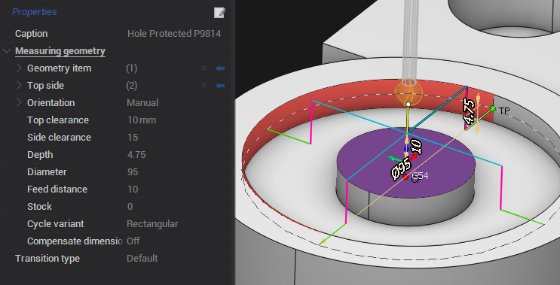Clear the Geometry item selection with its X

tap(204, 68)
